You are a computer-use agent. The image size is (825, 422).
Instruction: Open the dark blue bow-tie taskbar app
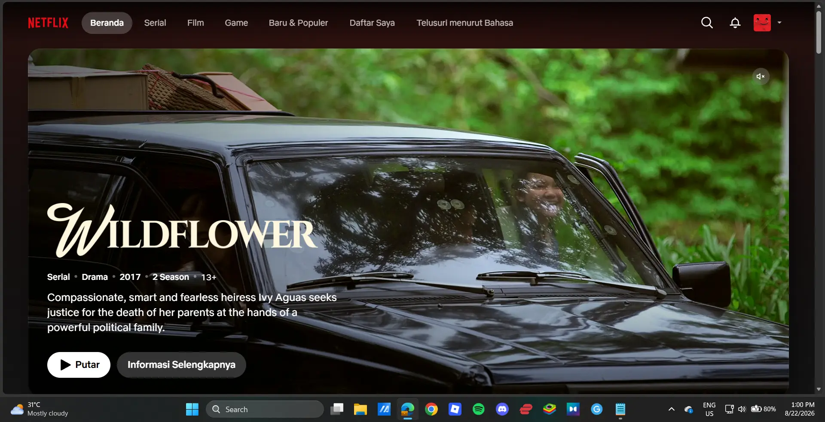click(x=573, y=410)
